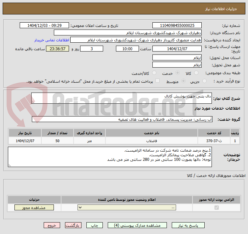Click the گروه خدمت field
Image resolution: width=248 pixels, height=234 pixels.
coord(122,119)
